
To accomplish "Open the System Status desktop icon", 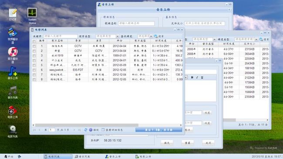I will 32,16.
